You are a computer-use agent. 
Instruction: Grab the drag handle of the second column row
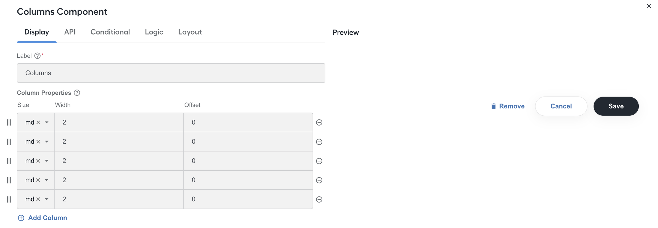(x=9, y=142)
